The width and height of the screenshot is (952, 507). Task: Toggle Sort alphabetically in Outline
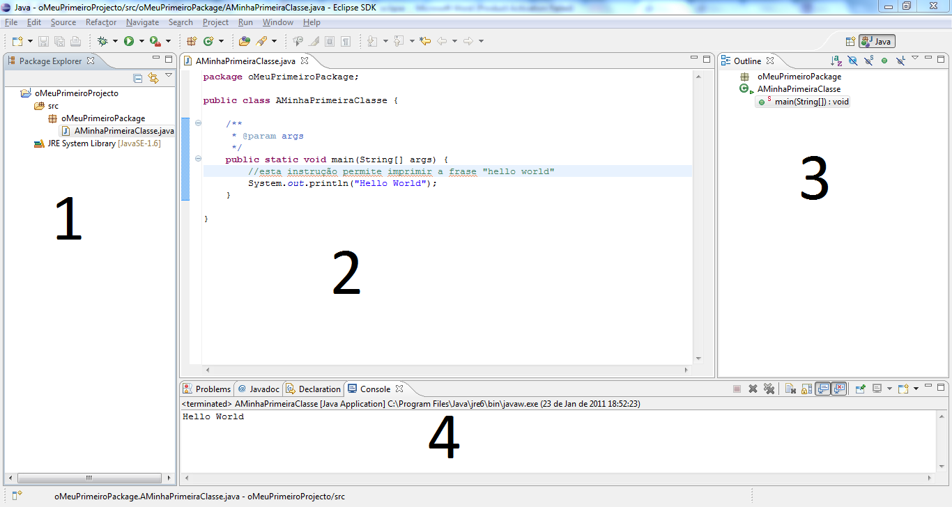pos(836,61)
